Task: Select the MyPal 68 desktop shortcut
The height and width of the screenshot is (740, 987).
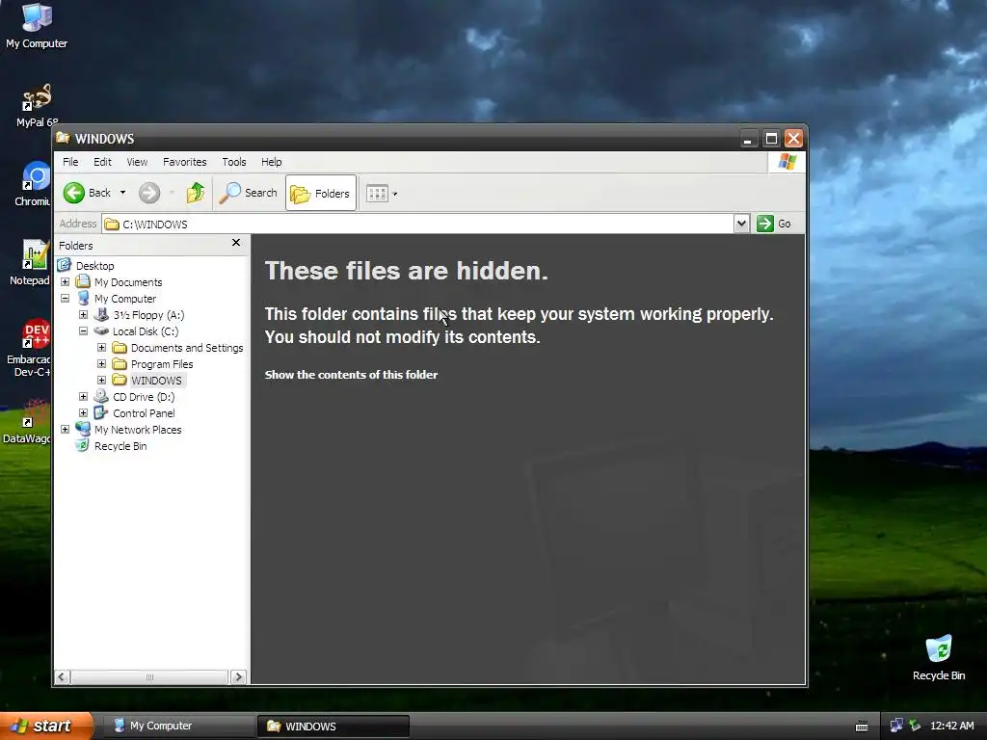Action: pyautogui.click(x=37, y=105)
